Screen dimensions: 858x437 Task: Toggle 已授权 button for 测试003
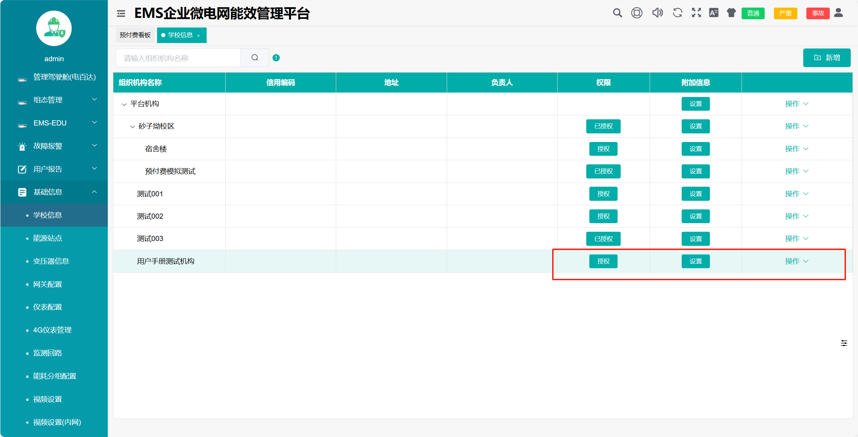point(603,239)
